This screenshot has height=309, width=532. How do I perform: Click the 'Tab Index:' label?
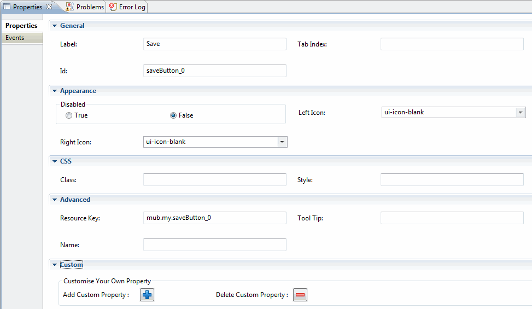(x=312, y=44)
